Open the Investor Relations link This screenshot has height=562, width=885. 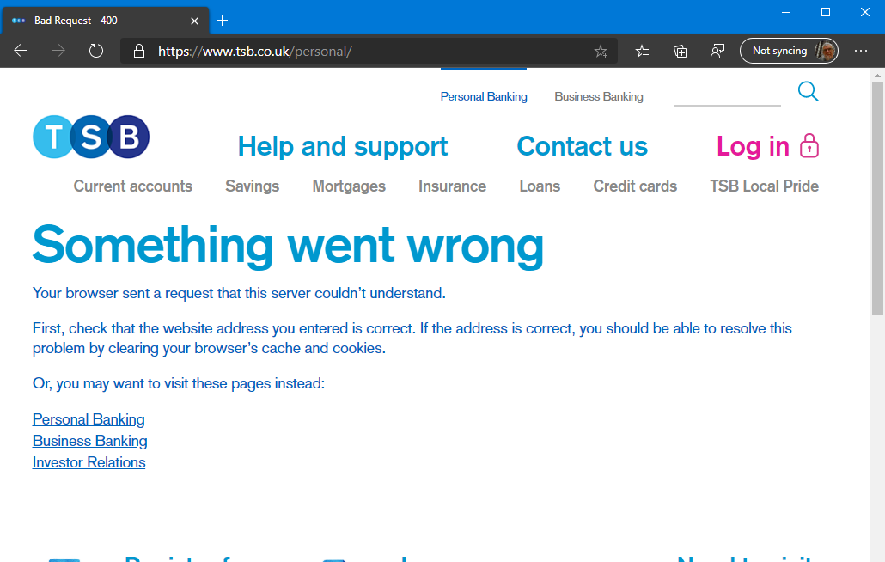[88, 461]
